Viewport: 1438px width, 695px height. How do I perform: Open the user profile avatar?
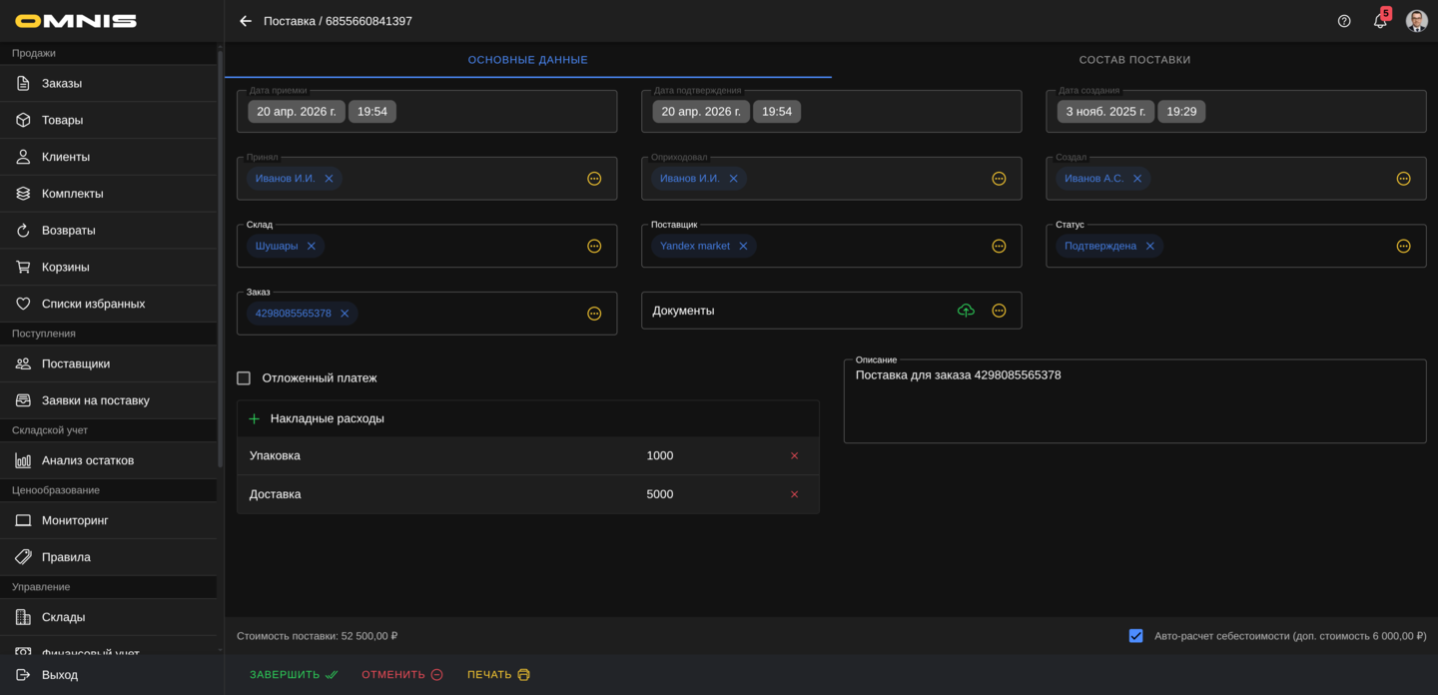click(1416, 21)
